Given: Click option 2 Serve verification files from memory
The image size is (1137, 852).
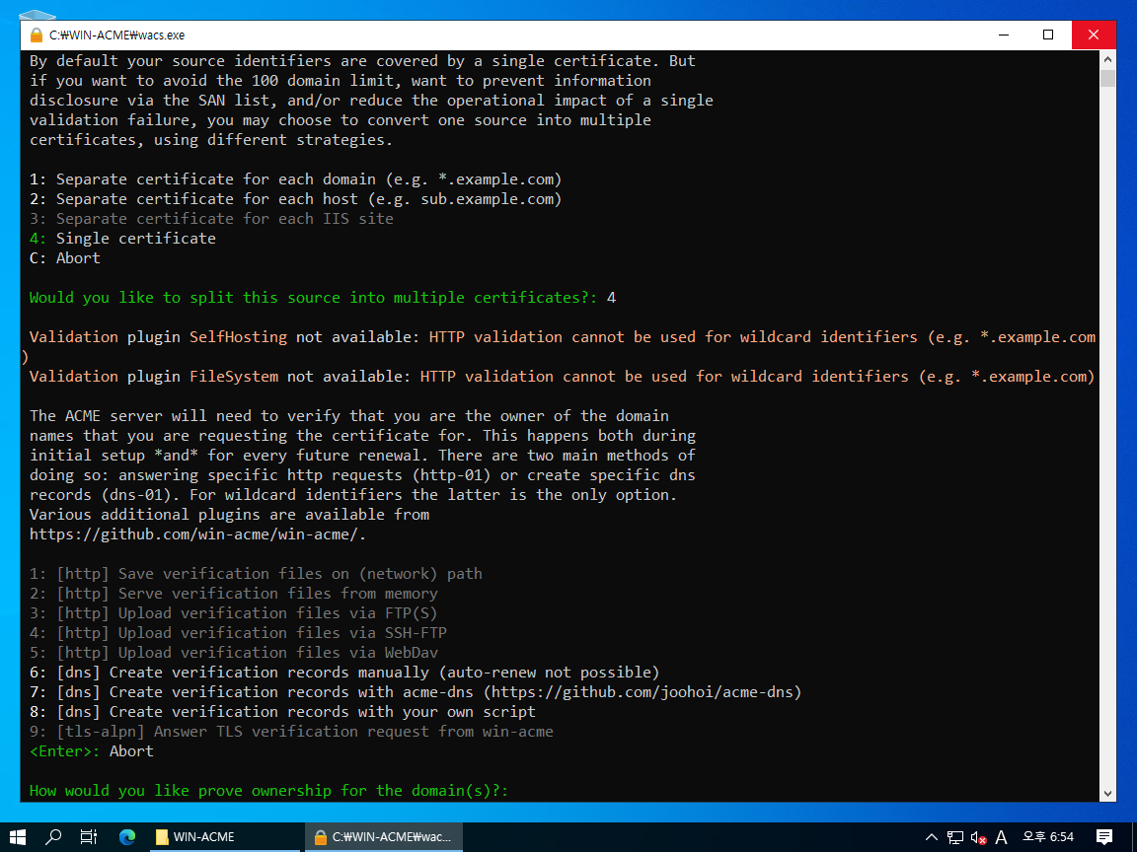Looking at the screenshot, I should 234,593.
